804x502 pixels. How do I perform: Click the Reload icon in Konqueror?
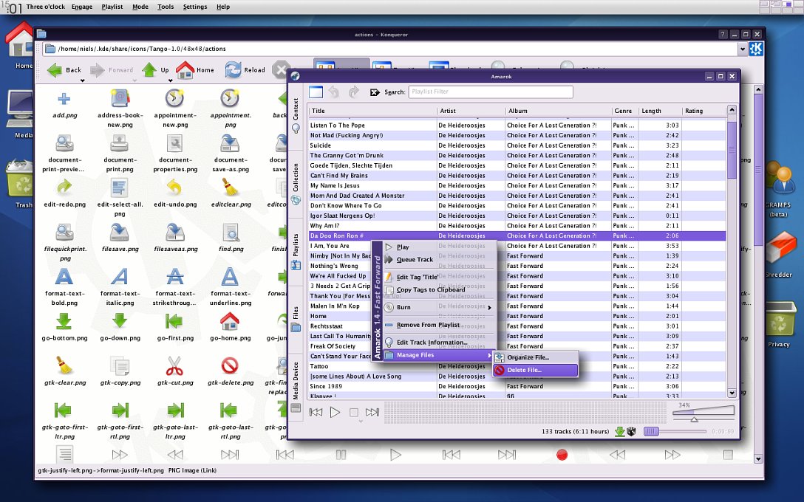[x=234, y=69]
